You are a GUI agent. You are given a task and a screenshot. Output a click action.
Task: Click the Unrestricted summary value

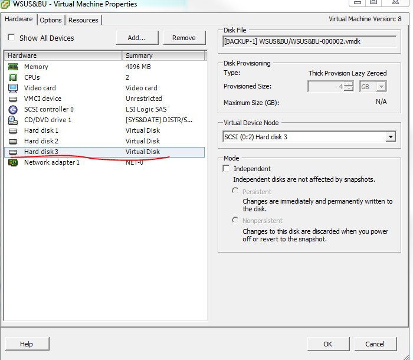coord(143,99)
